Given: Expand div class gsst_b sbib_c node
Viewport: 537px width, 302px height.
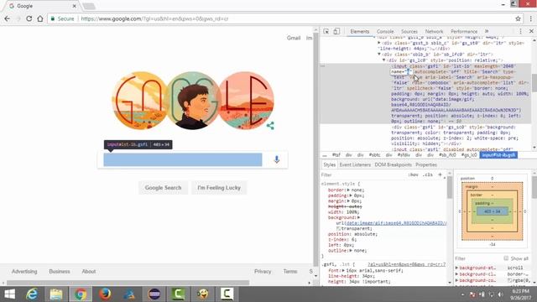Looking at the screenshot, I should point(379,43).
